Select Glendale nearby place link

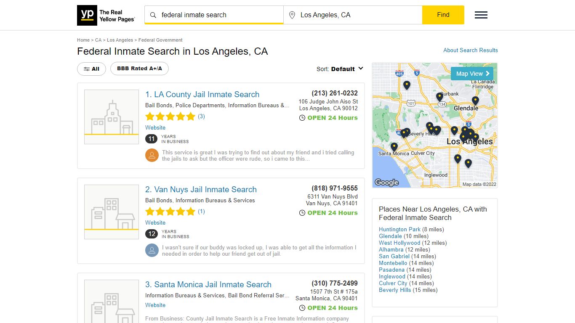point(390,236)
